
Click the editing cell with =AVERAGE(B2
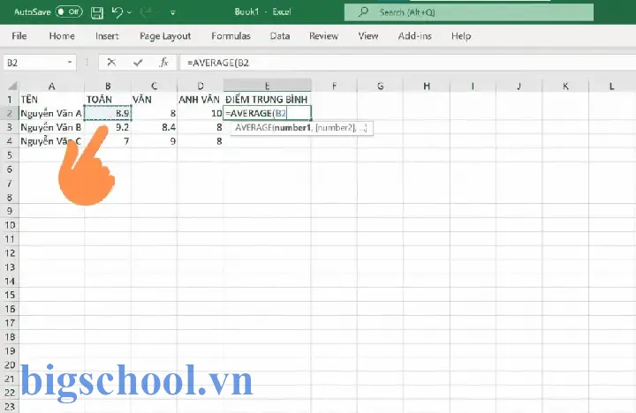pos(268,113)
